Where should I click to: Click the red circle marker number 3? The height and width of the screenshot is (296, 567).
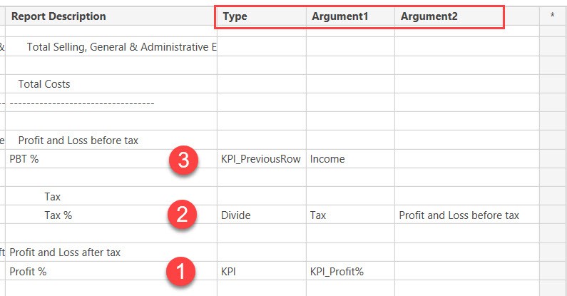pos(184,160)
